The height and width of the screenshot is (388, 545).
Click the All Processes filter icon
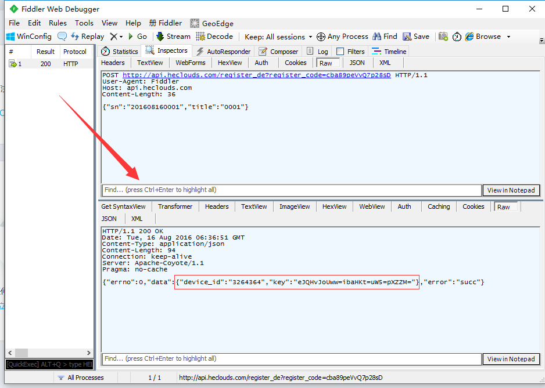point(61,378)
